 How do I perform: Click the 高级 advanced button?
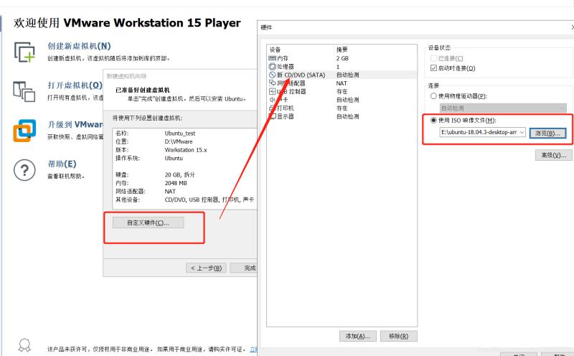(x=553, y=155)
